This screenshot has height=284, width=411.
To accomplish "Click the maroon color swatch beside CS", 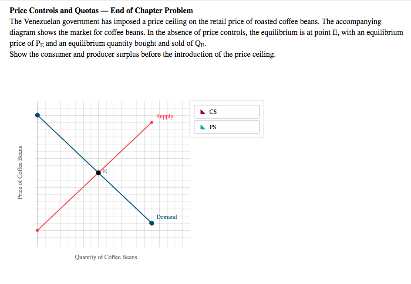I will pos(203,111).
